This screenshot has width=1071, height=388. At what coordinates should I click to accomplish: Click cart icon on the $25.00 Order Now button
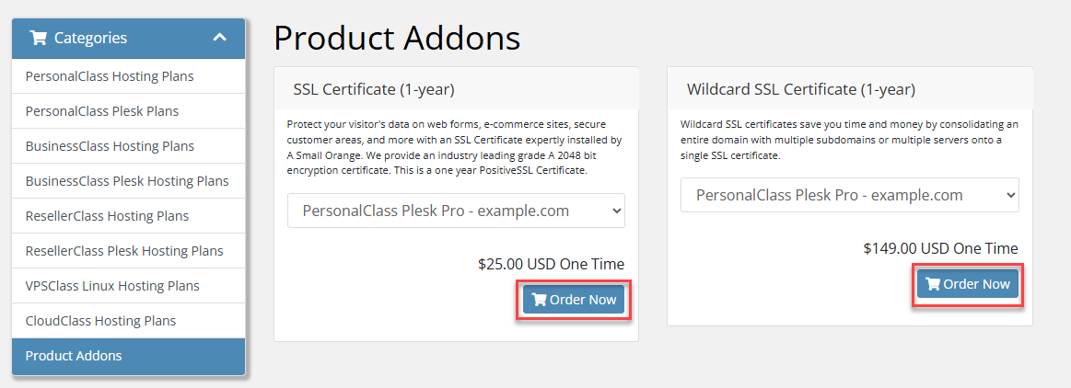(539, 300)
